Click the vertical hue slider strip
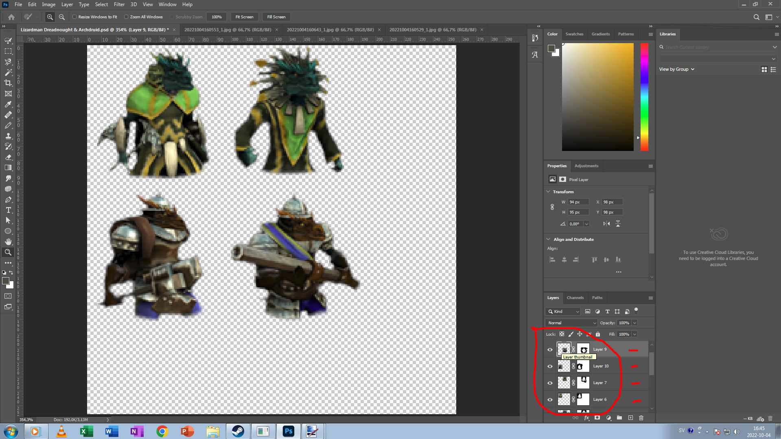Screen dimensions: 781x439 [644, 97]
